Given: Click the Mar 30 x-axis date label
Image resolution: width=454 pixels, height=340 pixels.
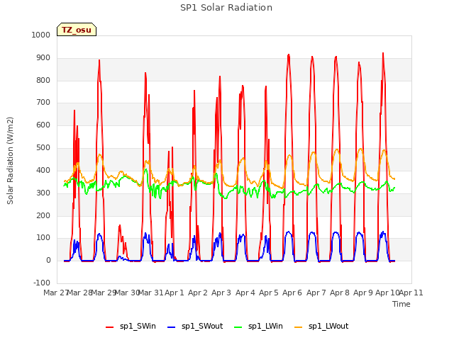Looking at the screenshot, I should click(x=128, y=293).
